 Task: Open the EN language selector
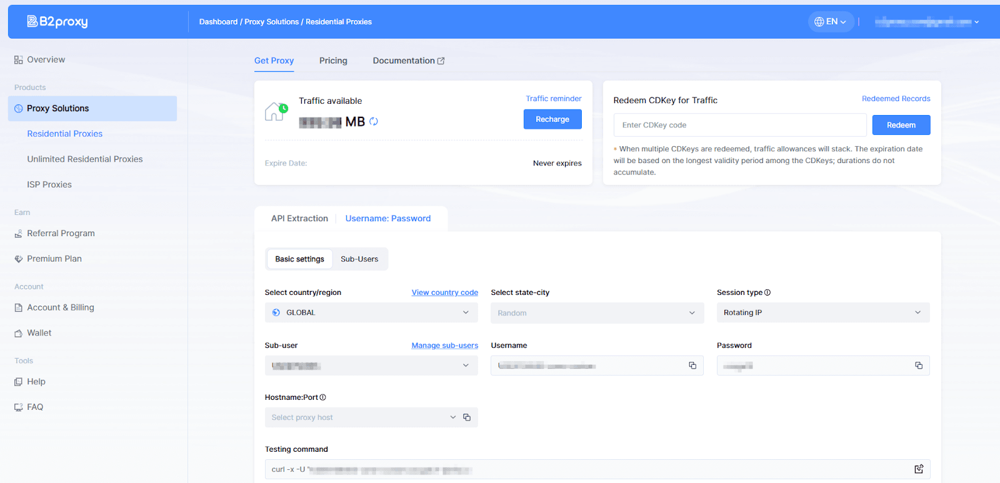point(831,22)
